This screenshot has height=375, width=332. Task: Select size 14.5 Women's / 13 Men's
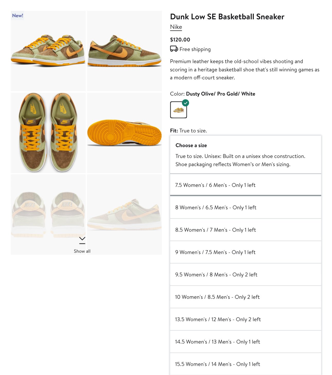point(246,342)
